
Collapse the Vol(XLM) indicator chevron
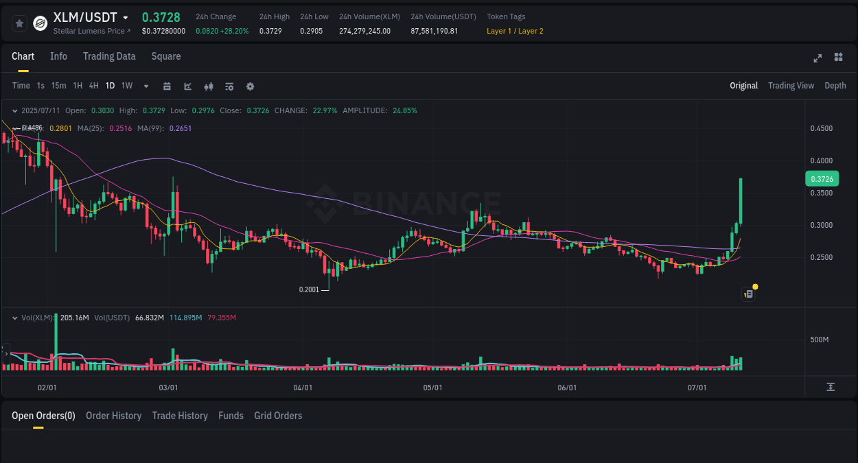click(14, 318)
